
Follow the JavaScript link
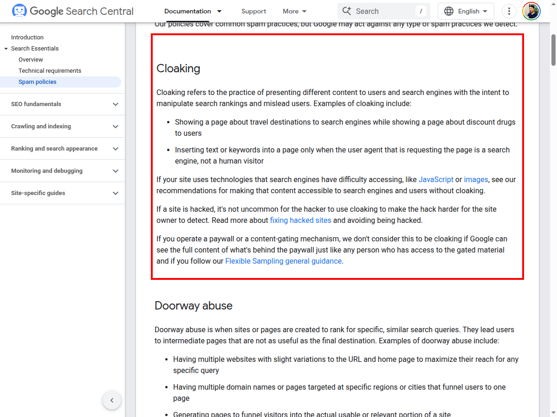[x=436, y=180]
